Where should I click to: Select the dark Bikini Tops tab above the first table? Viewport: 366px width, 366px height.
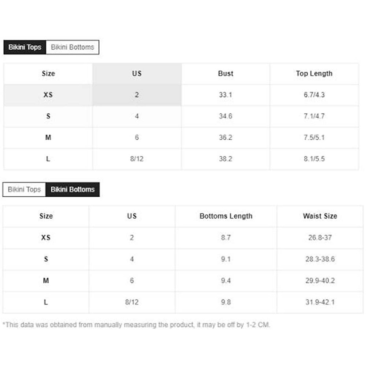pyautogui.click(x=25, y=47)
